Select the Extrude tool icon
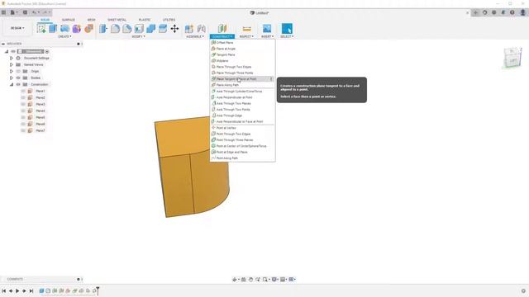The image size is (529, 297). (53, 29)
